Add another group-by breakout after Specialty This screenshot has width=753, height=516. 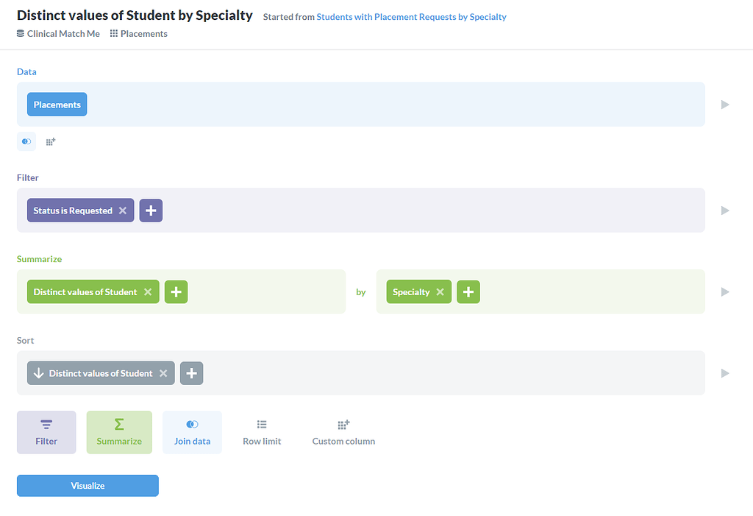[468, 292]
